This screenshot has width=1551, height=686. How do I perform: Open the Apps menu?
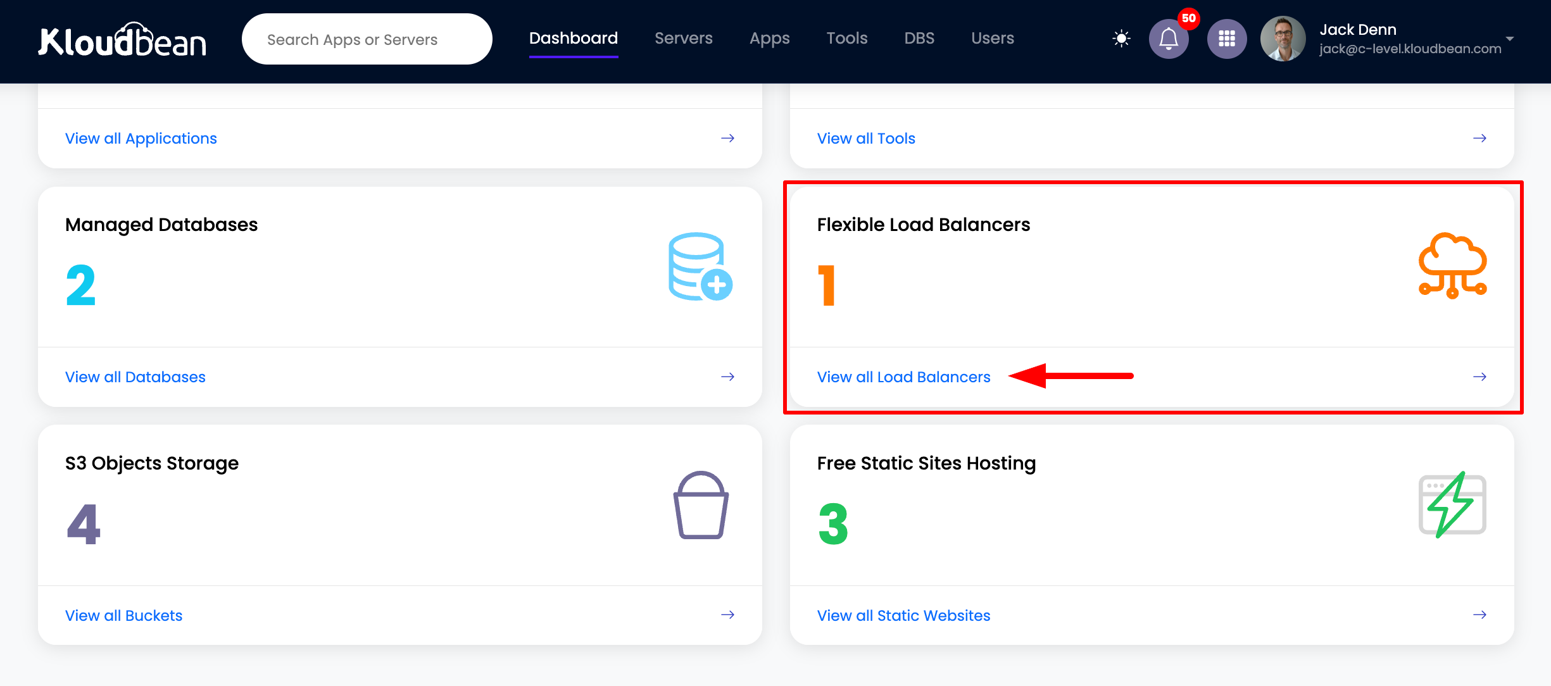click(770, 38)
